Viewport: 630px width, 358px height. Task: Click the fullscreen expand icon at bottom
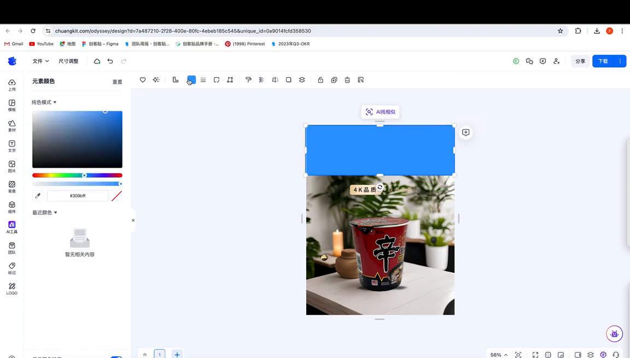point(535,355)
